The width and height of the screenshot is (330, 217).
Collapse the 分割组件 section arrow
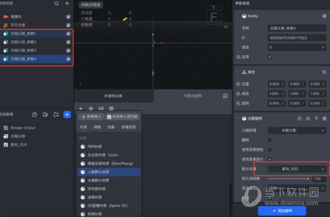tap(238, 118)
